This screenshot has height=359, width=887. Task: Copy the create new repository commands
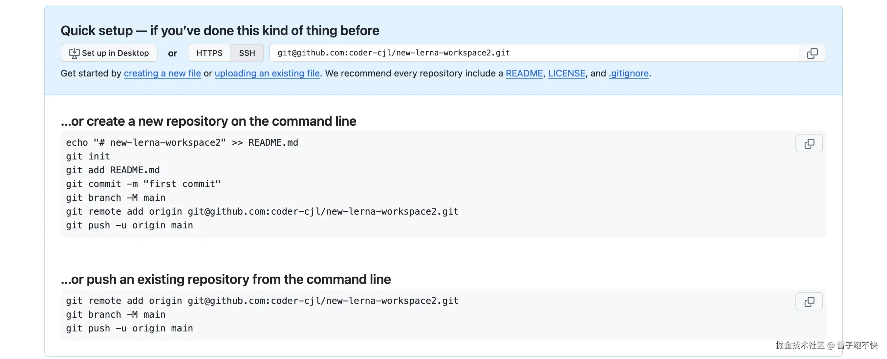[809, 143]
